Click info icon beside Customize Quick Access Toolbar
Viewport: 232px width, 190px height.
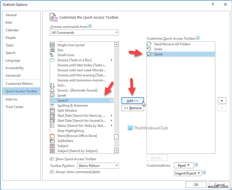(198, 38)
